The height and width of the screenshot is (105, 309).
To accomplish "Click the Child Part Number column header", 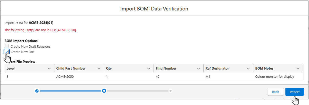I will coord(71,69).
